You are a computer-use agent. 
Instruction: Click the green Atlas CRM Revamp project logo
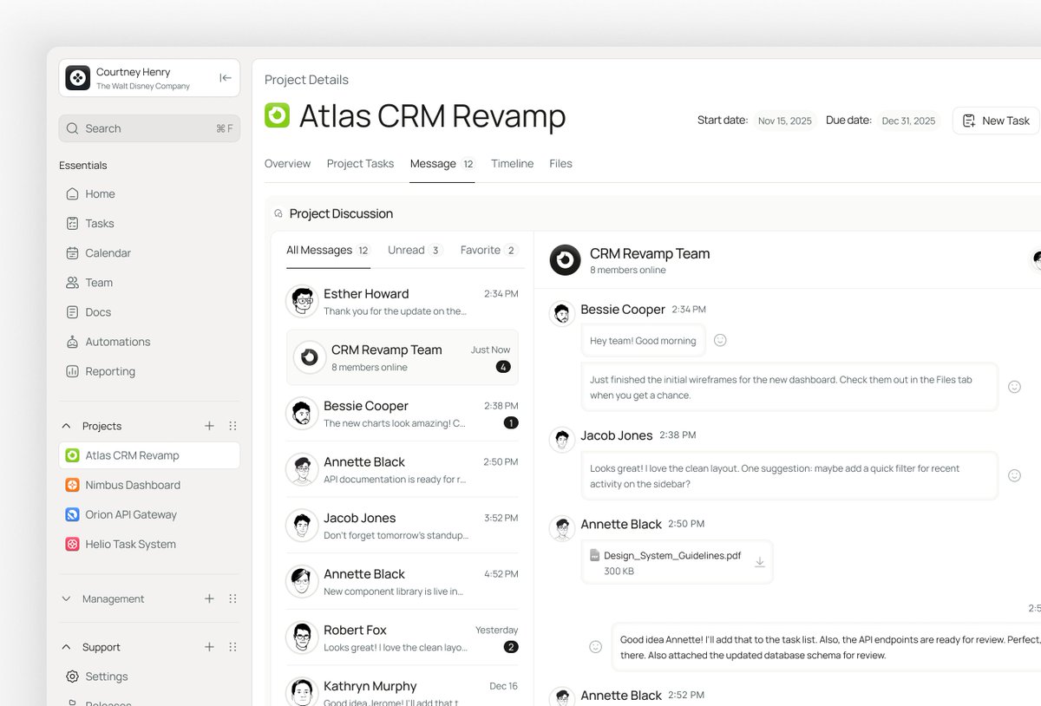(277, 115)
